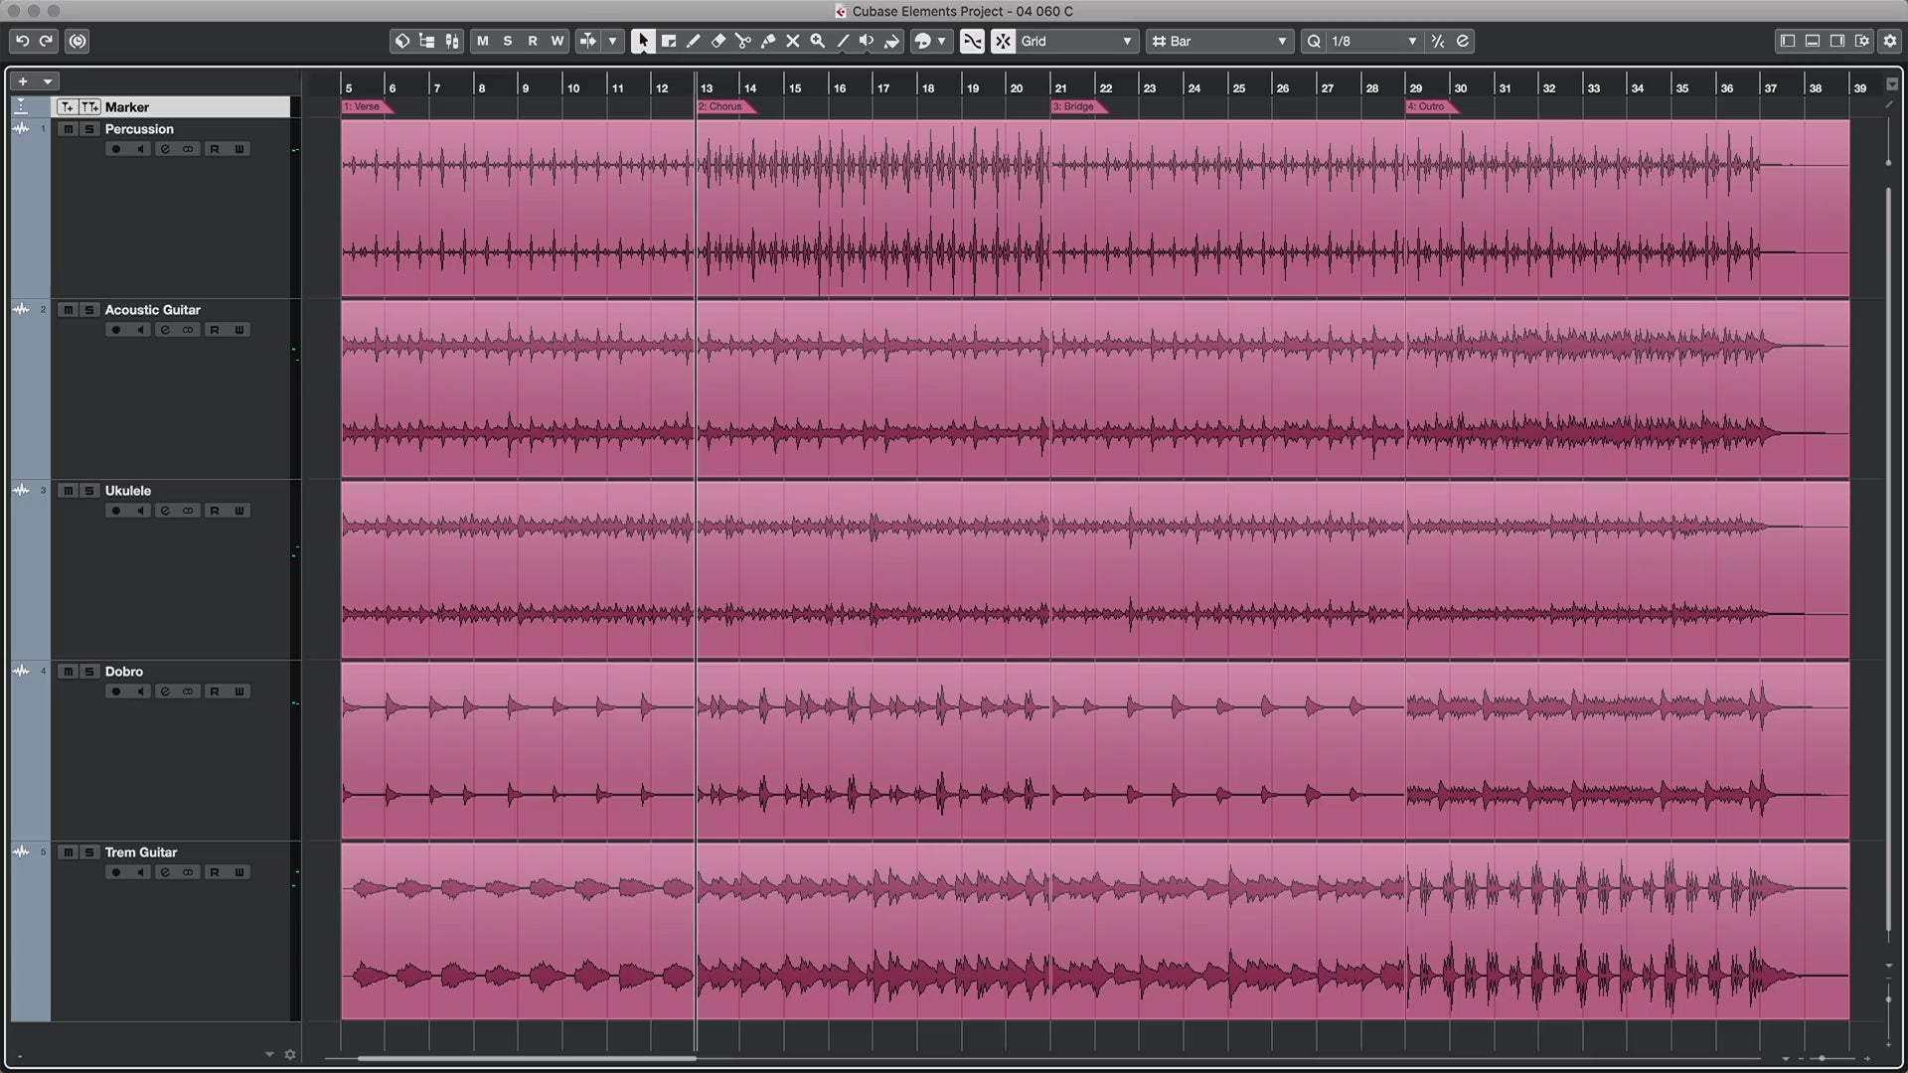Select the Scissors split tool
This screenshot has height=1073, width=1908.
coord(742,41)
